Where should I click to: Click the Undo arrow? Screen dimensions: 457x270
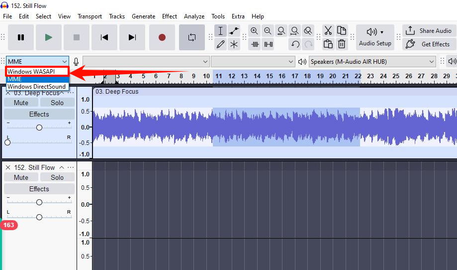[295, 44]
